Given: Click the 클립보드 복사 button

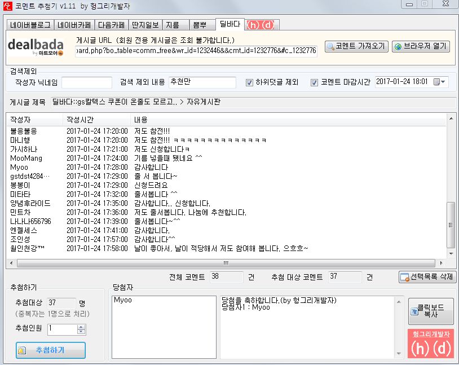Looking at the screenshot, I should [430, 311].
